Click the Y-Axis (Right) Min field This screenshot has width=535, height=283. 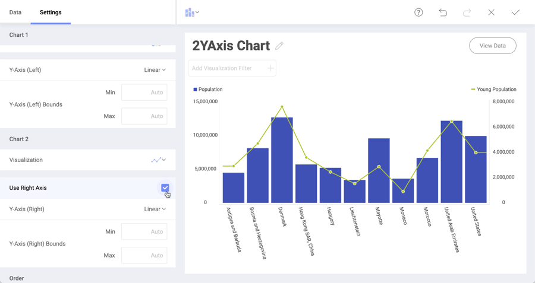click(x=144, y=231)
